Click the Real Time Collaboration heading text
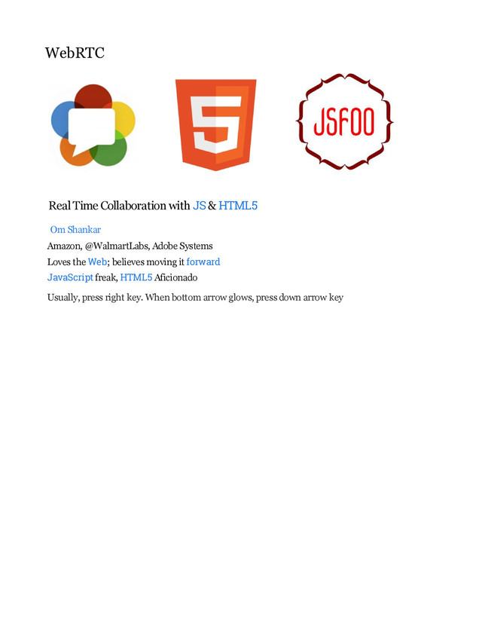This screenshot has width=482, height=624. tap(119, 205)
